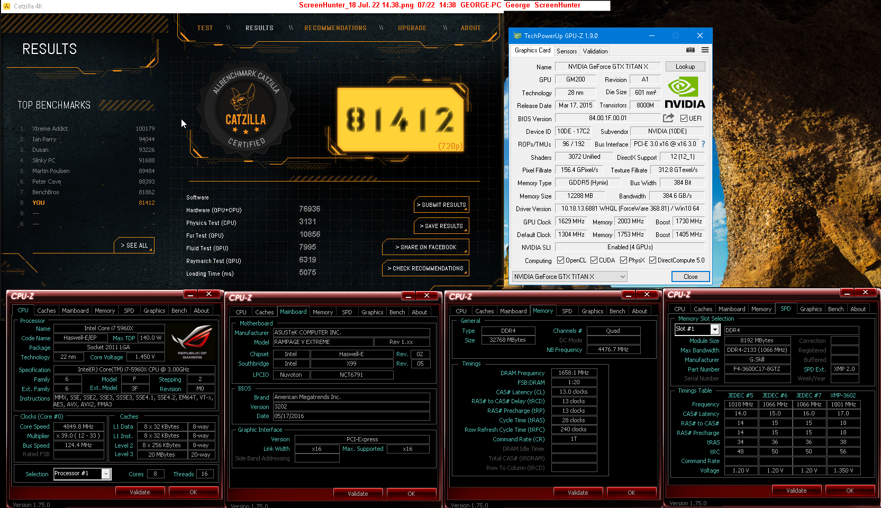This screenshot has width=881, height=508.
Task: Click the Save Results button
Action: pyautogui.click(x=441, y=226)
